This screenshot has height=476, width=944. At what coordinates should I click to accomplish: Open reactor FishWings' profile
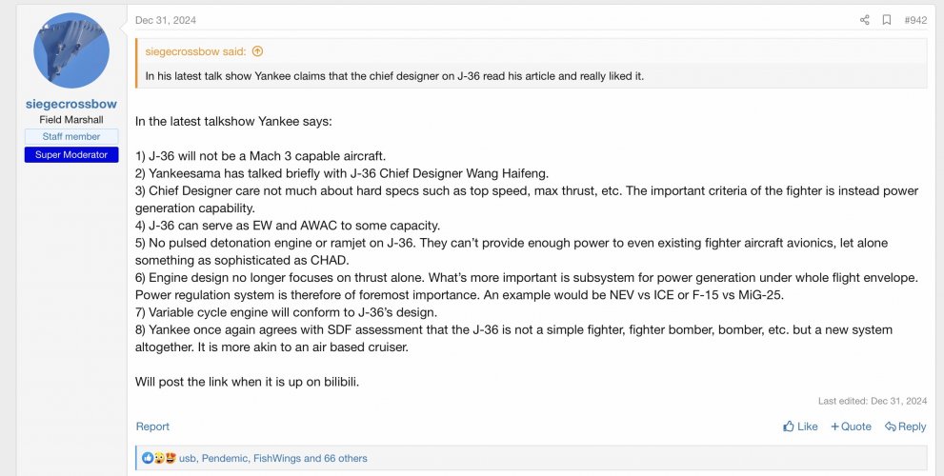tap(277, 459)
